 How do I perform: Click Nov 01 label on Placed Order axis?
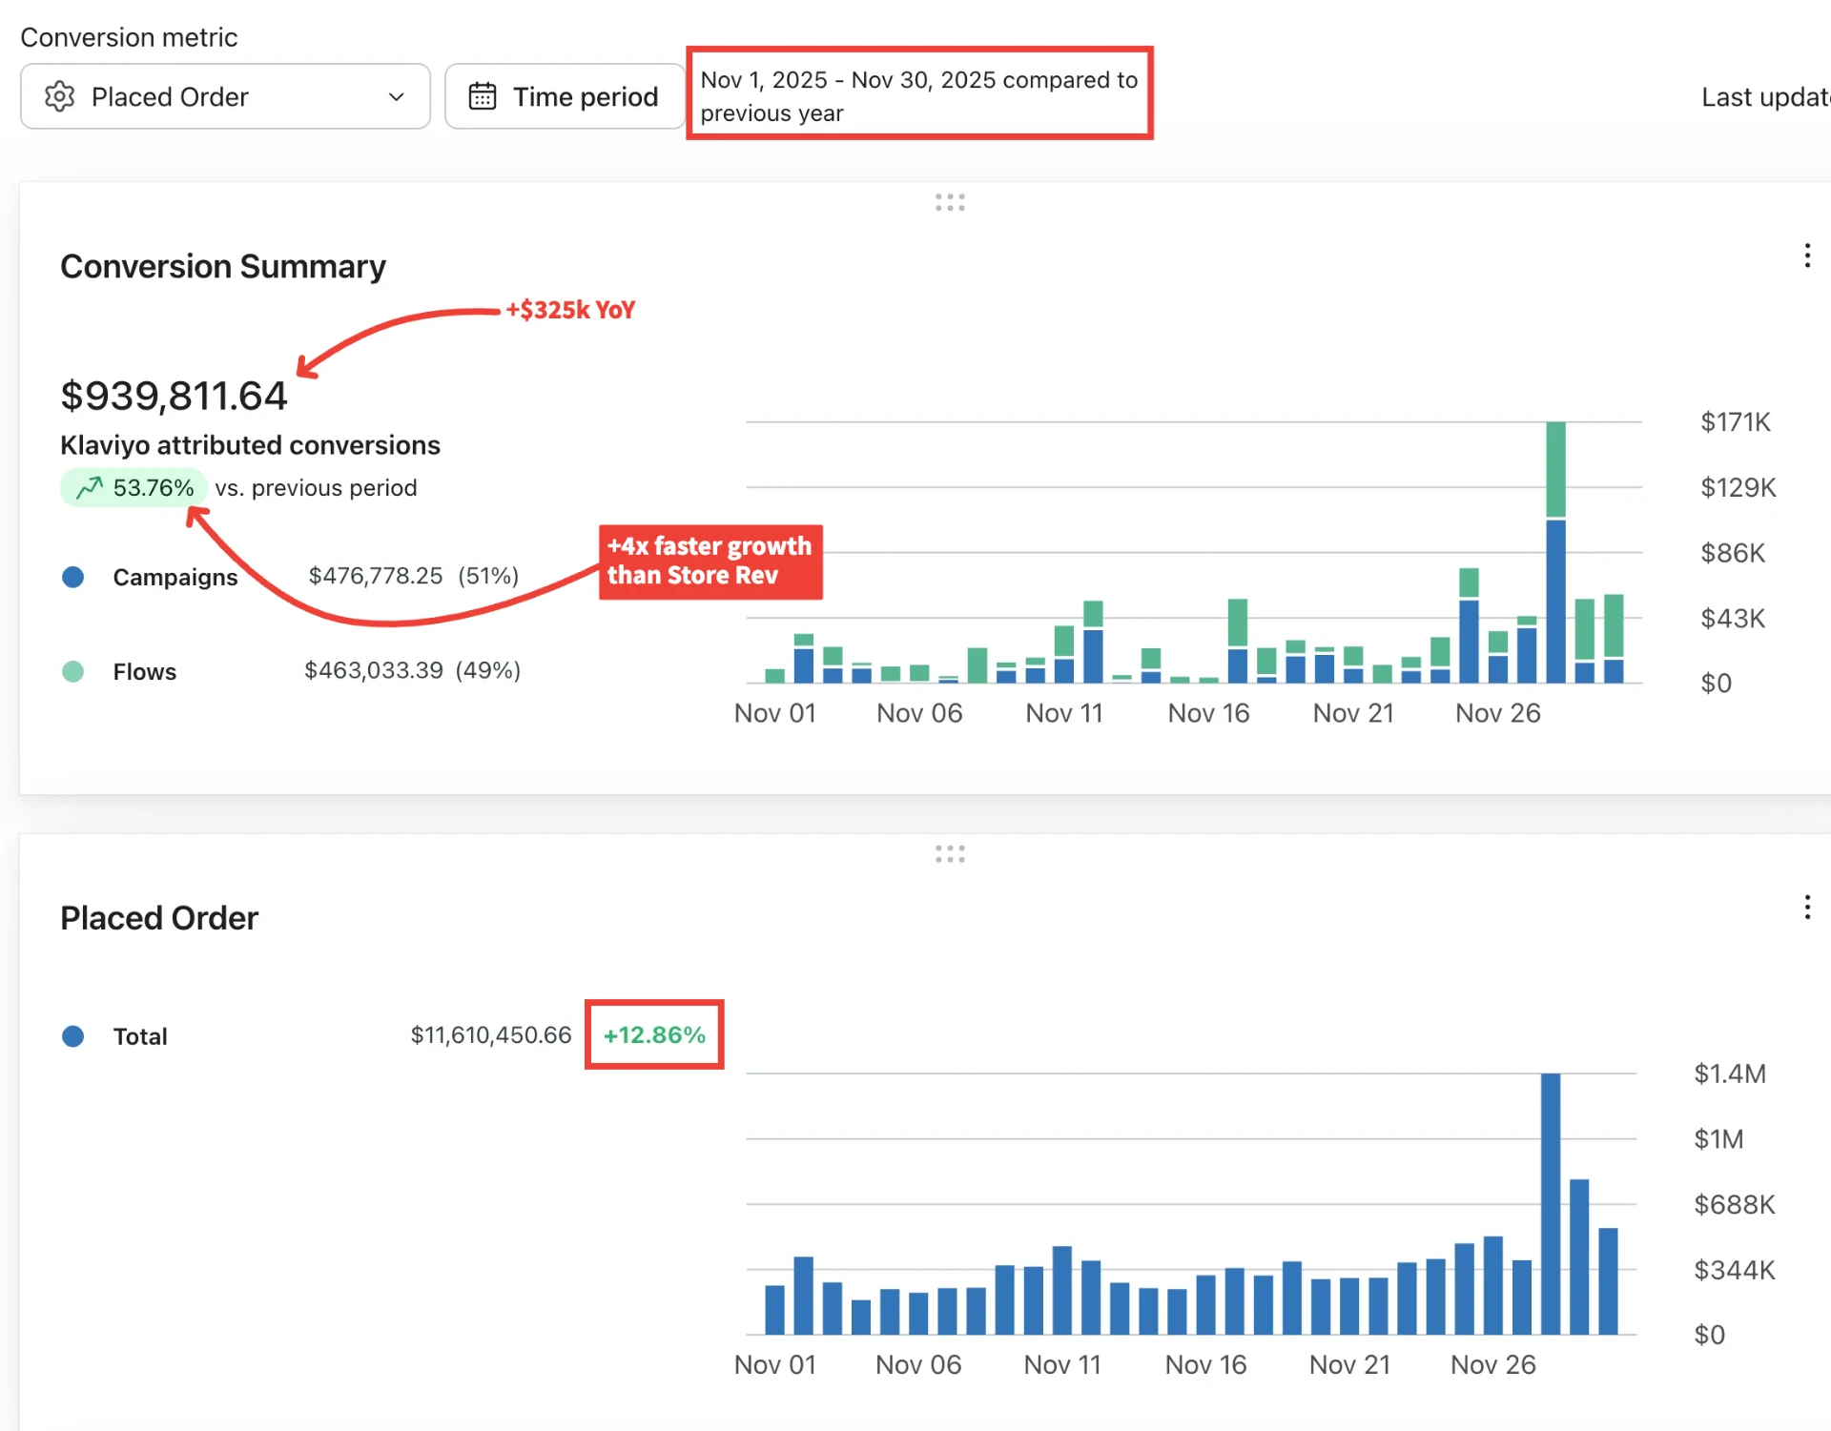[x=775, y=1365]
